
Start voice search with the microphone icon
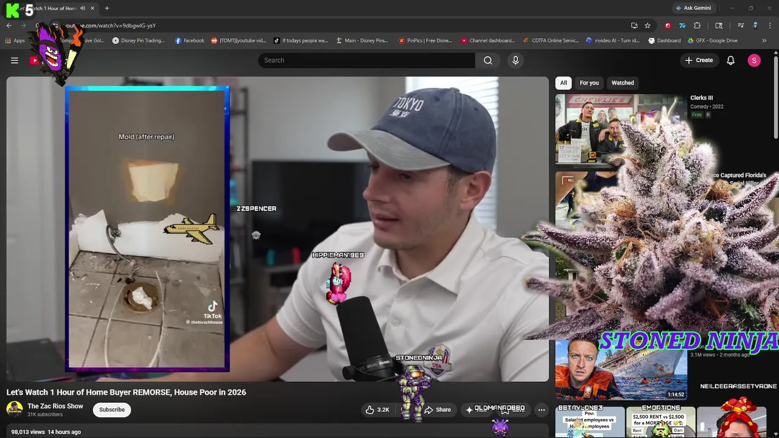[515, 60]
